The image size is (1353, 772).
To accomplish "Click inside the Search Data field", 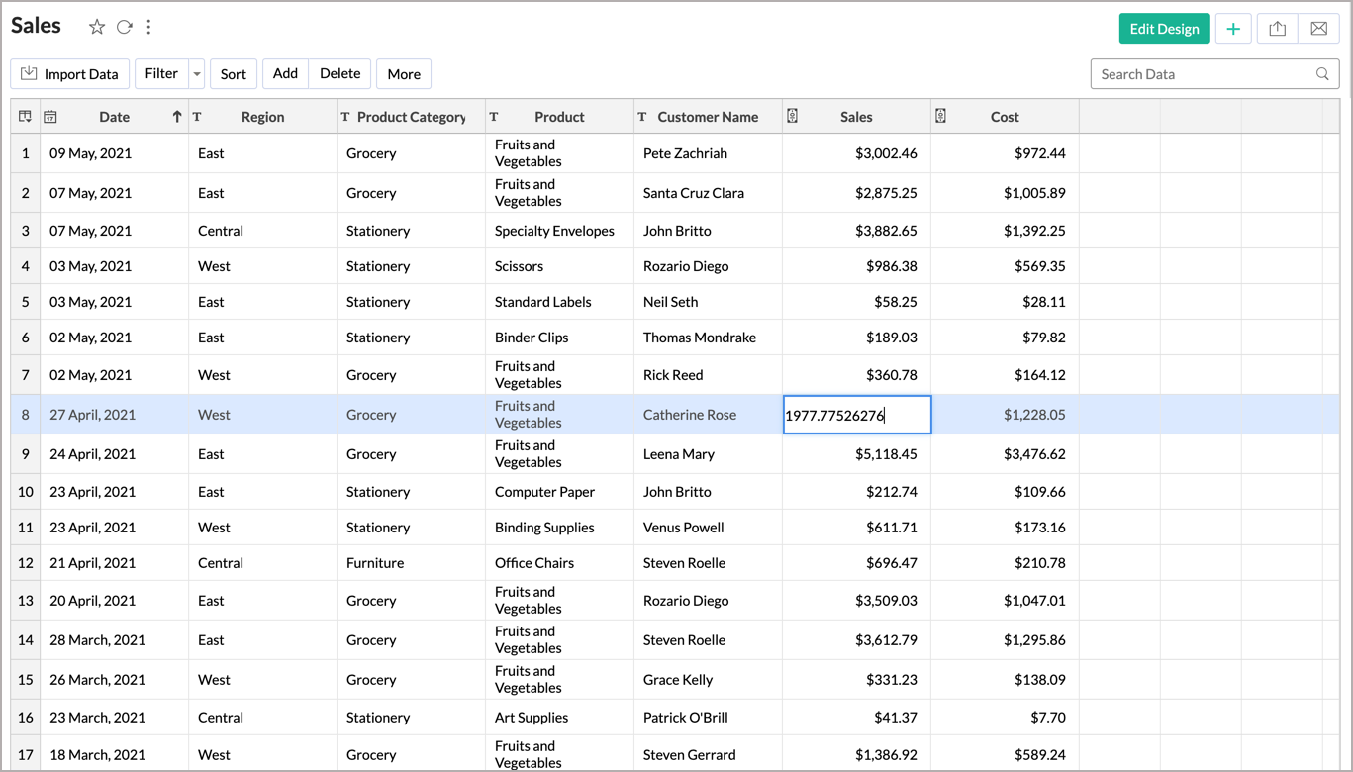I will coord(1188,73).
